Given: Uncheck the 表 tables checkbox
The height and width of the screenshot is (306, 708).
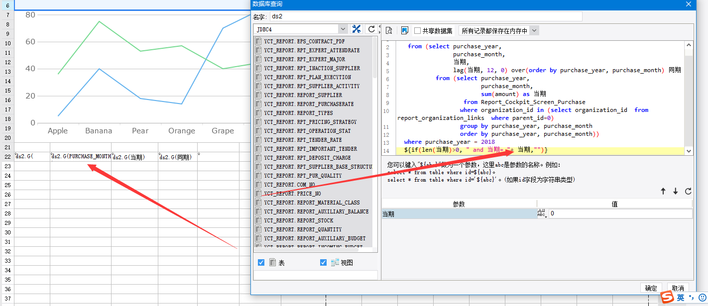Looking at the screenshot, I should point(261,262).
